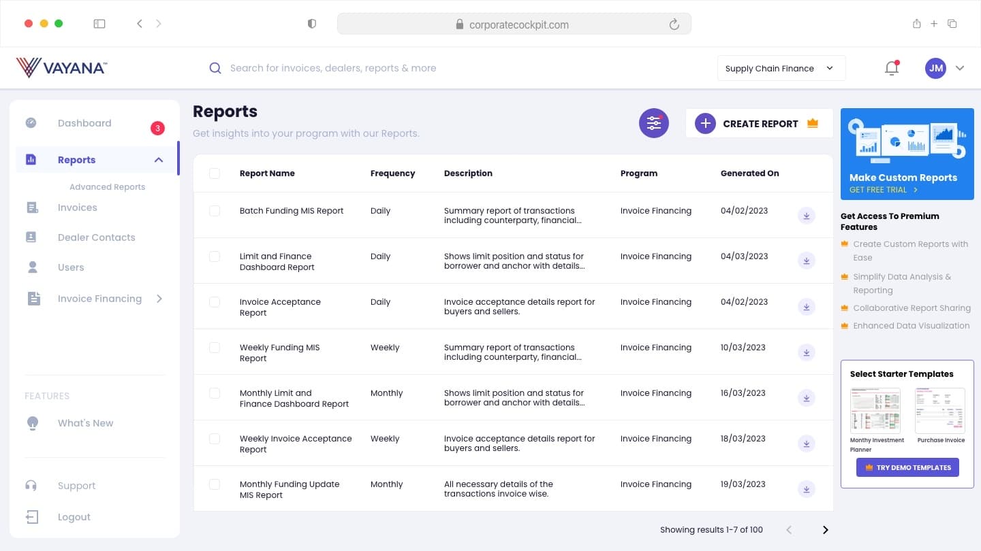Image resolution: width=981 pixels, height=551 pixels.
Task: Check the Batch Funding MIS Report row
Action: coord(215,211)
